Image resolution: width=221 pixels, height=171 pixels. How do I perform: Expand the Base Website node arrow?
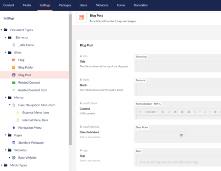[x=10, y=158]
